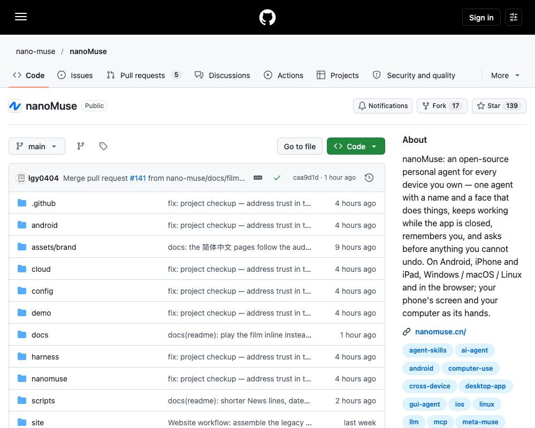The height and width of the screenshot is (428, 535).
Task: Click the Notifications bell button
Action: (383, 106)
